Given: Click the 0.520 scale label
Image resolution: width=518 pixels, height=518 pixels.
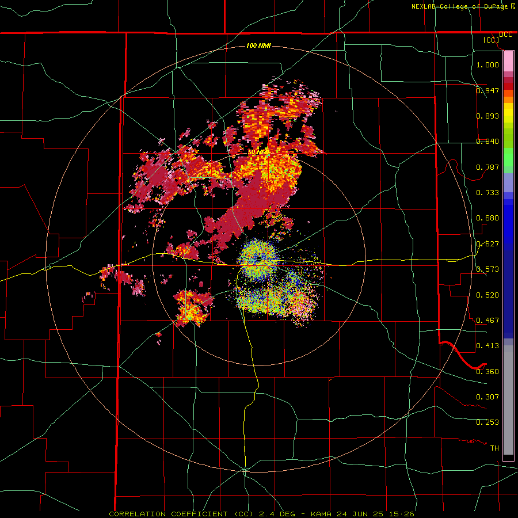Looking at the screenshot, I should click(487, 295).
